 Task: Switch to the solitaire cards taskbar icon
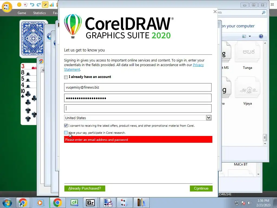pyautogui.click(x=124, y=203)
